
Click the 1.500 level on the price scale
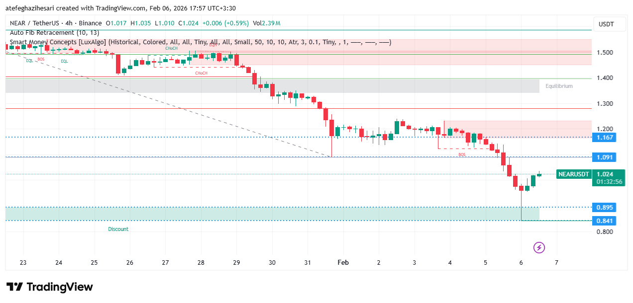(605, 53)
